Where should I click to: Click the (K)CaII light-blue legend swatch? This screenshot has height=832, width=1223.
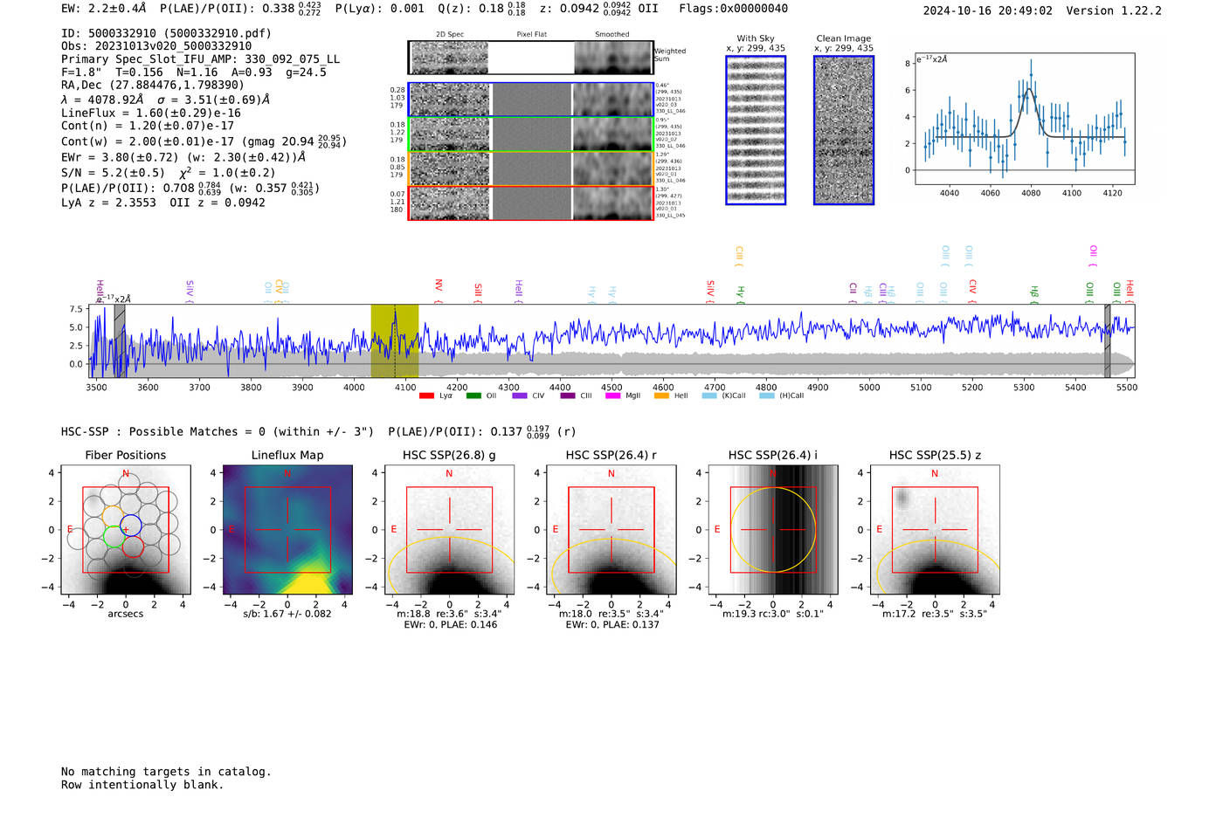(x=708, y=395)
